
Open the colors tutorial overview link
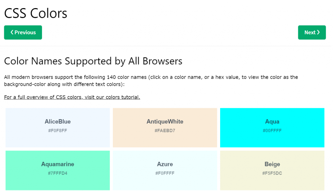click(x=72, y=97)
